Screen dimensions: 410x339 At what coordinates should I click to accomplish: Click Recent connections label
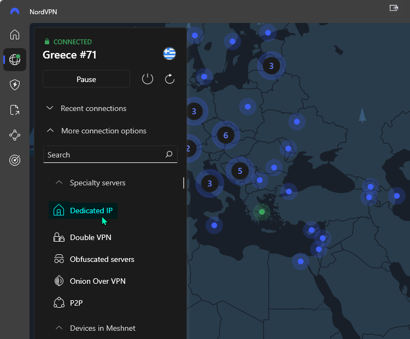pos(93,108)
